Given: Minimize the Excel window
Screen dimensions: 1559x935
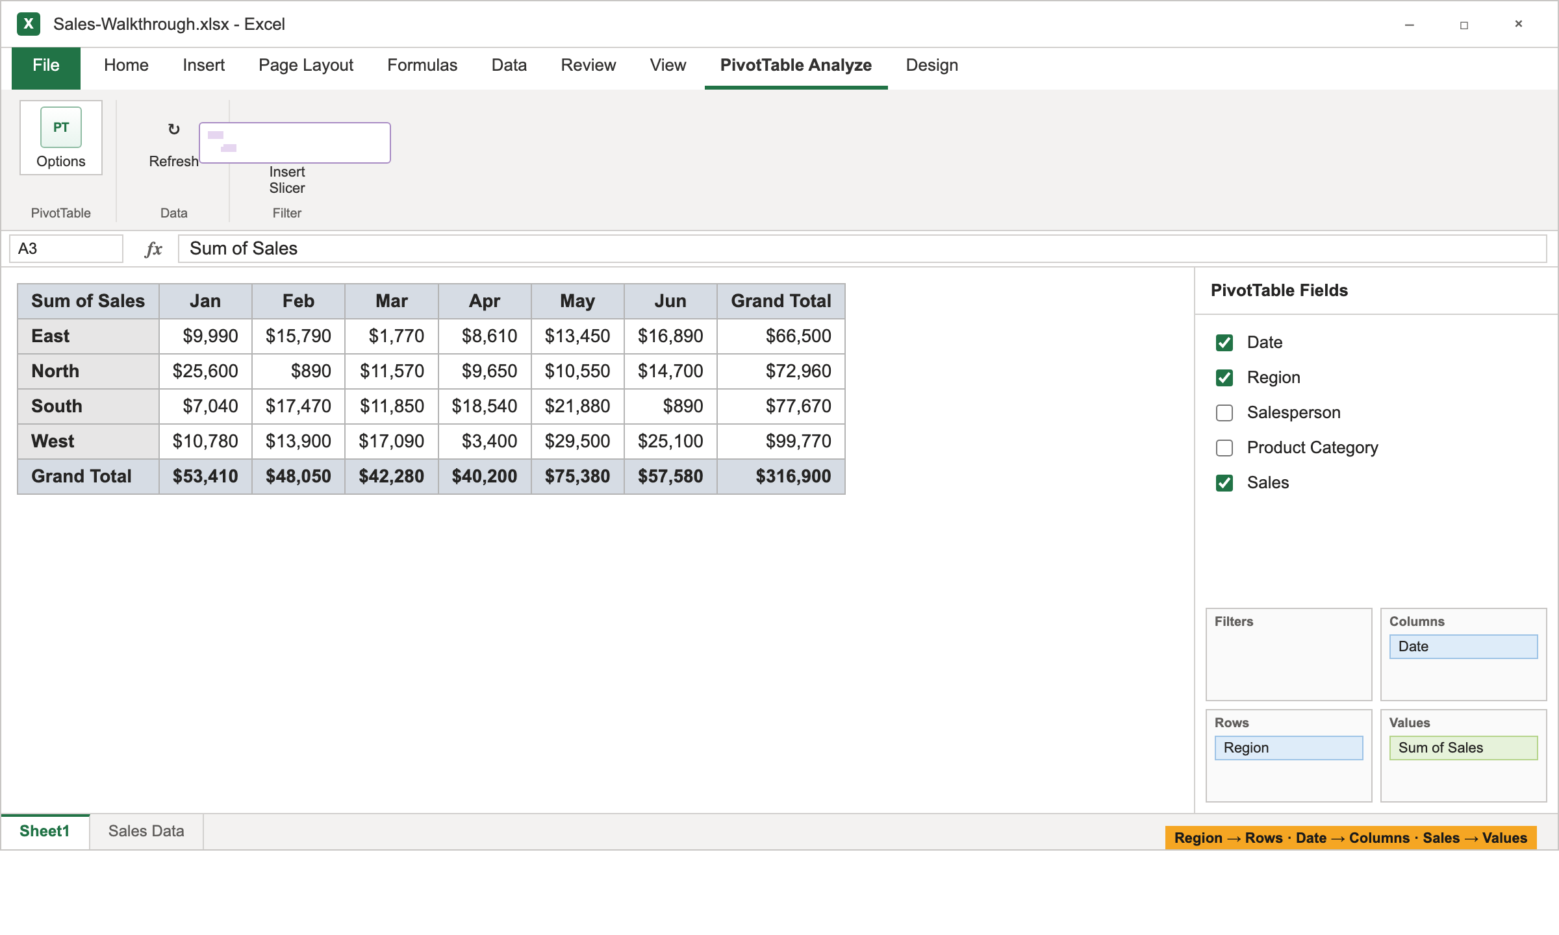Looking at the screenshot, I should click(1410, 25).
